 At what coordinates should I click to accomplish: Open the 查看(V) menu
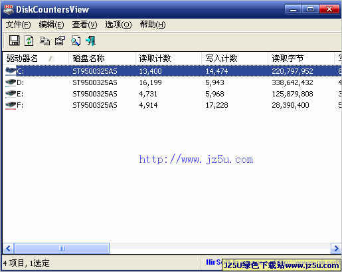click(84, 25)
